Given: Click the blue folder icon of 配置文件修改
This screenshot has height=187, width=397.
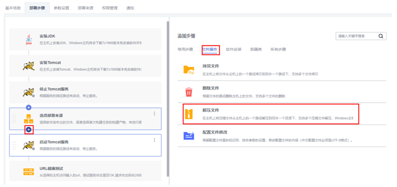Looking at the screenshot, I should pyautogui.click(x=189, y=136).
